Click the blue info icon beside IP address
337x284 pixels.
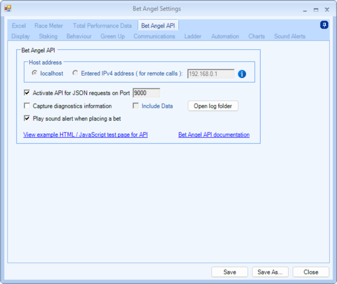[242, 74]
